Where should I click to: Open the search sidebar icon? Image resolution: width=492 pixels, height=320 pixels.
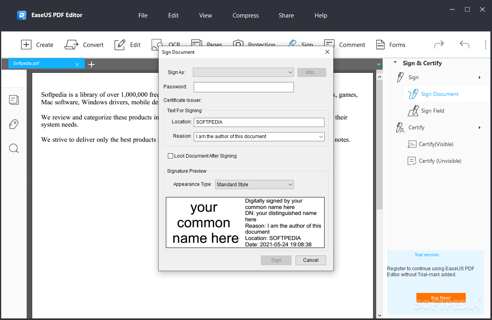14,148
